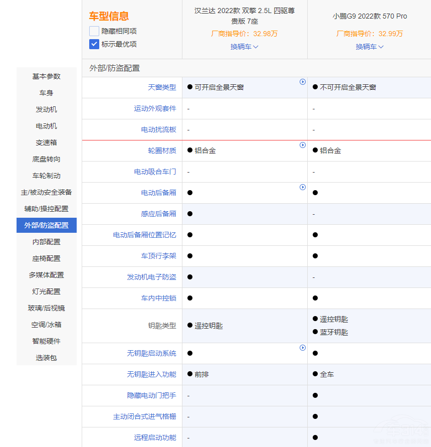431x447 pixels.
Task: Open 选装包 section in sidebar
Action: (47, 358)
